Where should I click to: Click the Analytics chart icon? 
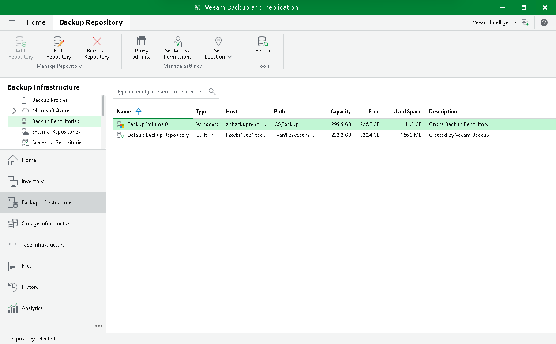(13, 308)
